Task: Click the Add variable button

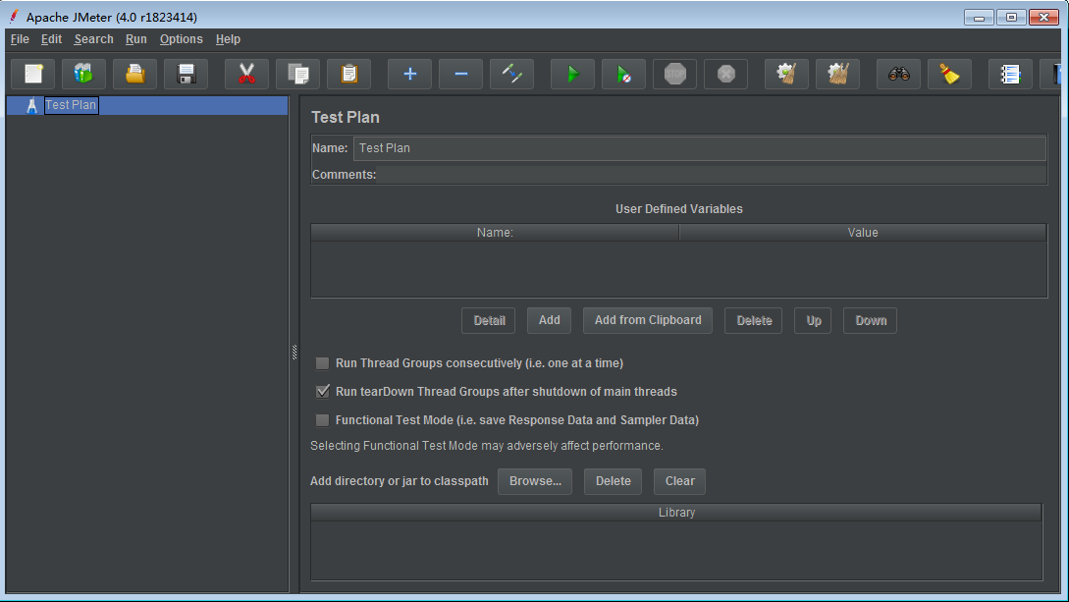Action: pos(549,320)
